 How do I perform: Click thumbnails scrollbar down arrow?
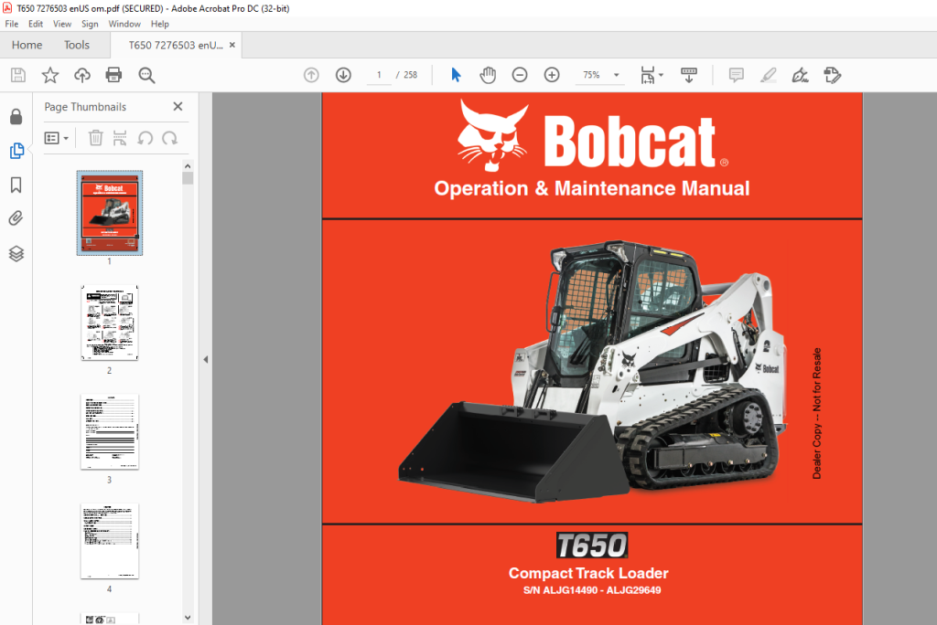point(188,618)
